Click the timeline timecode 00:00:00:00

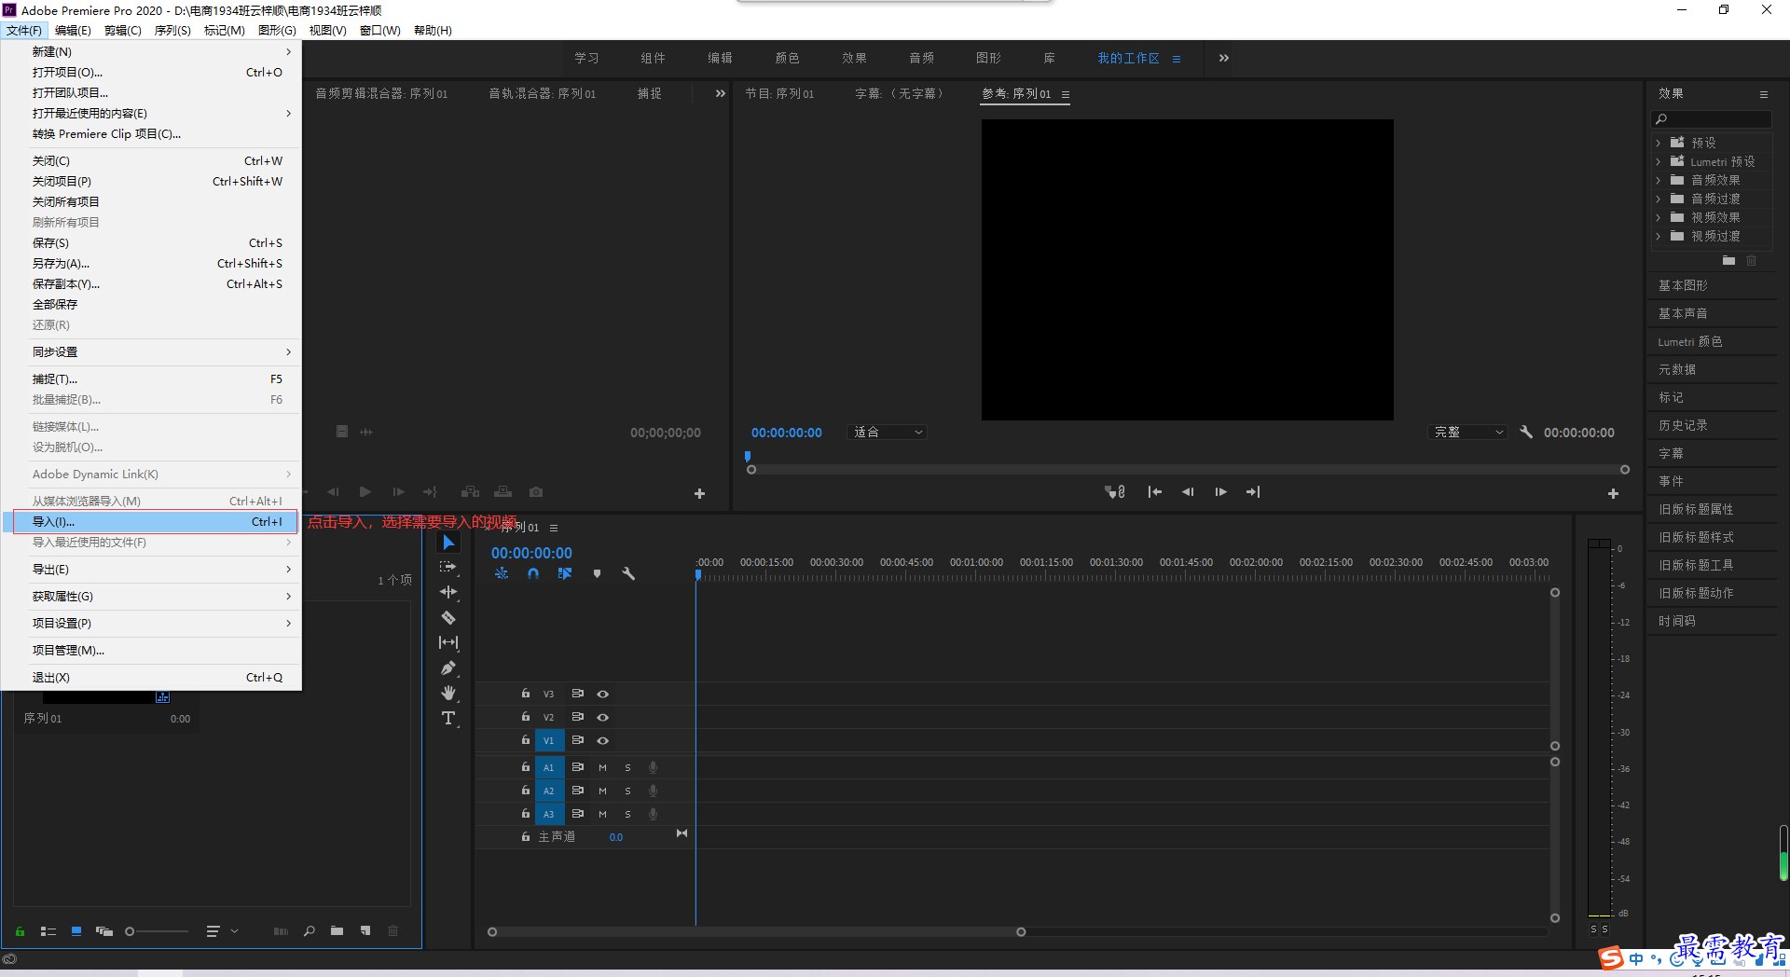coord(531,553)
